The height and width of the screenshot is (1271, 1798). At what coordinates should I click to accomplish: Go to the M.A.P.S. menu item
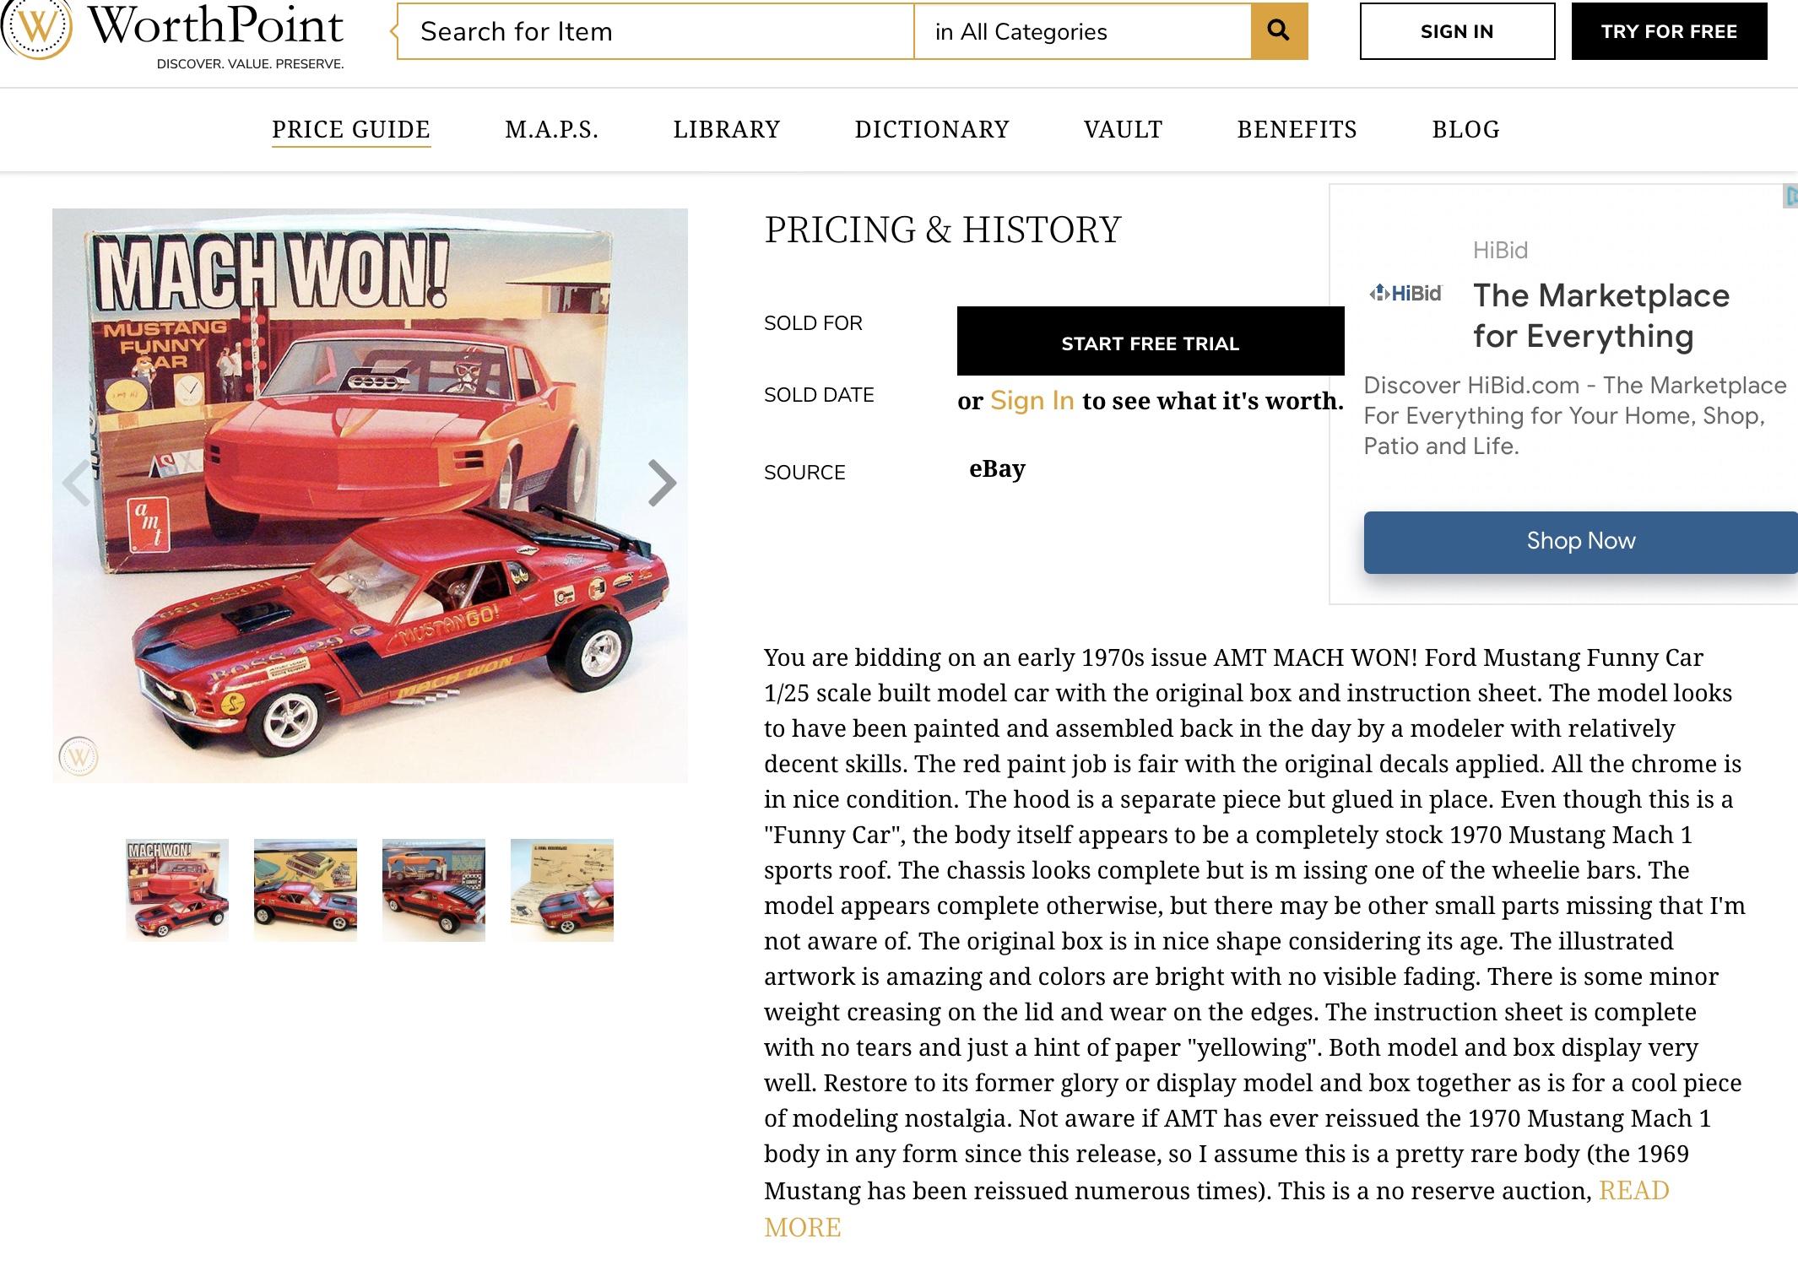552,129
